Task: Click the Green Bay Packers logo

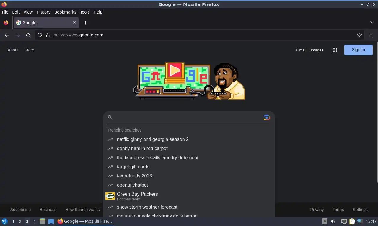Action: 110,196
